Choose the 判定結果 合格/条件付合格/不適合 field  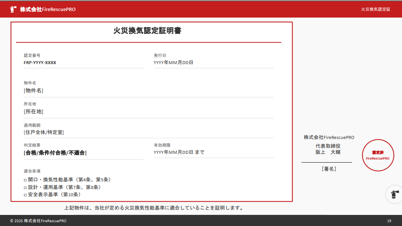point(55,153)
